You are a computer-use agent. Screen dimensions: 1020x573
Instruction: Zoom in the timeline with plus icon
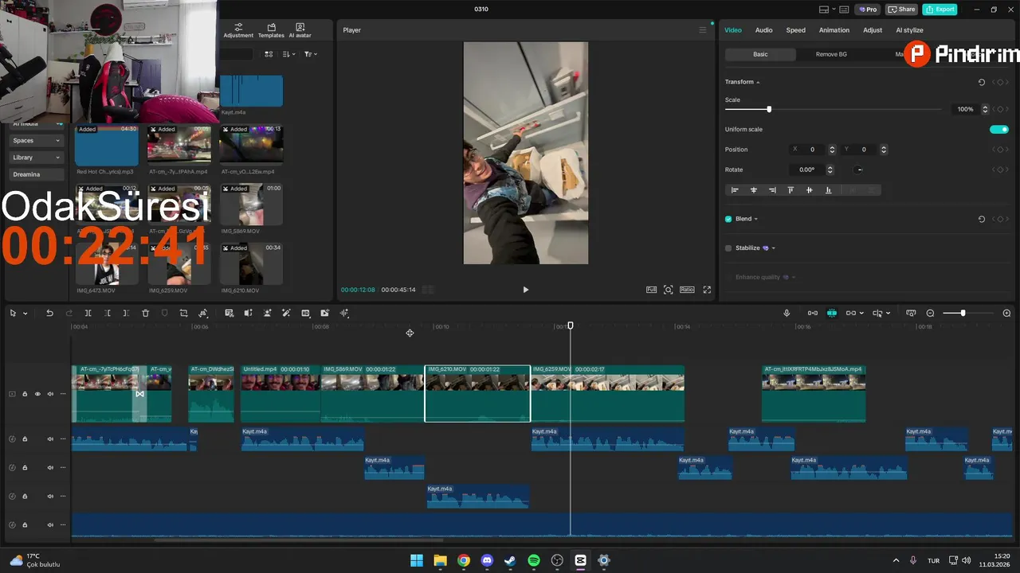pyautogui.click(x=1006, y=314)
